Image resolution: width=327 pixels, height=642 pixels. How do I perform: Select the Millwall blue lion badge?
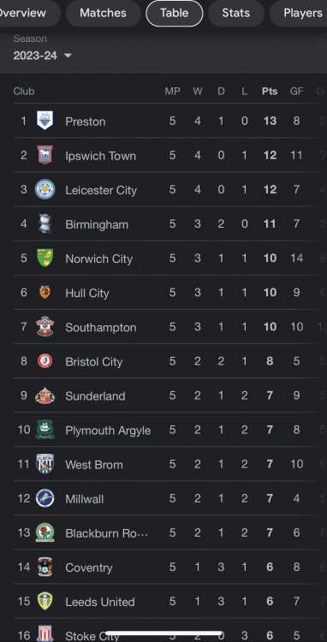[x=45, y=498]
